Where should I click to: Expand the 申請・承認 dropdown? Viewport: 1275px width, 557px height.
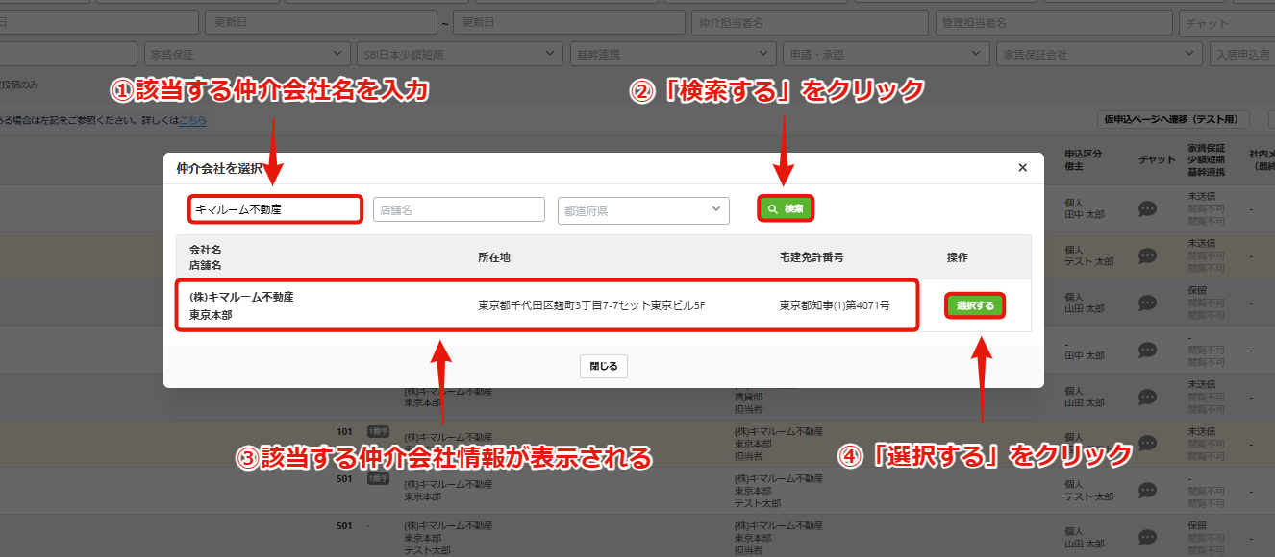pyautogui.click(x=885, y=55)
